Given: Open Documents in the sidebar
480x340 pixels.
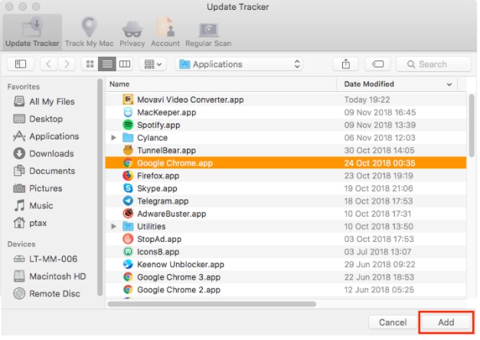Looking at the screenshot, I should coord(44,171).
